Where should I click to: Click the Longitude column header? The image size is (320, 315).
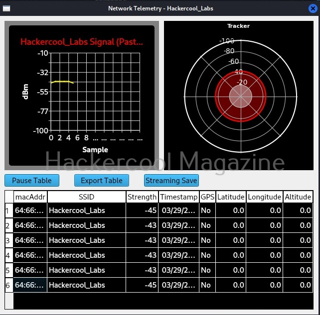click(265, 197)
